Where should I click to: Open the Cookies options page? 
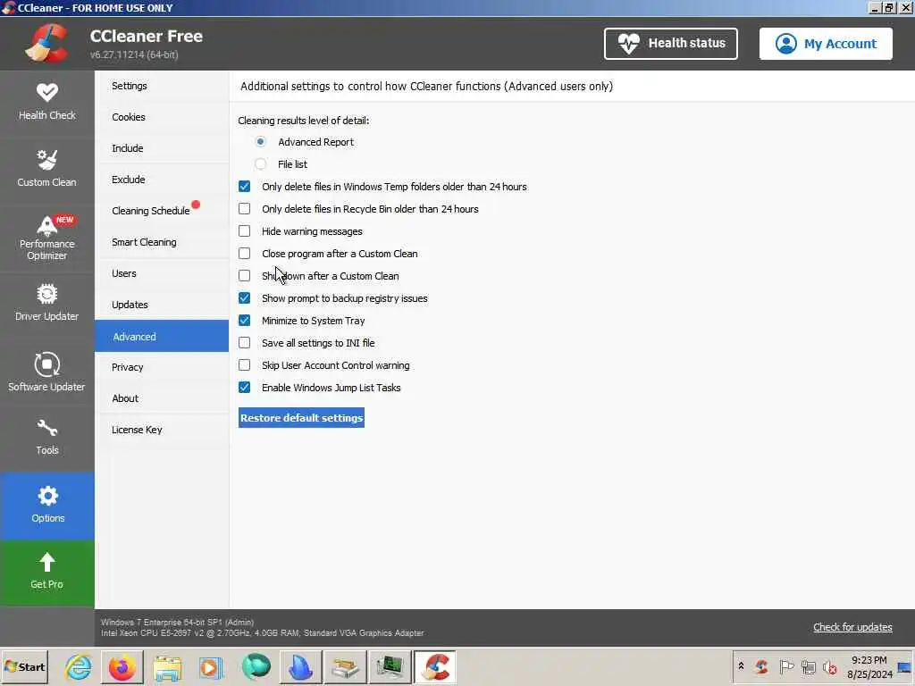click(162, 117)
